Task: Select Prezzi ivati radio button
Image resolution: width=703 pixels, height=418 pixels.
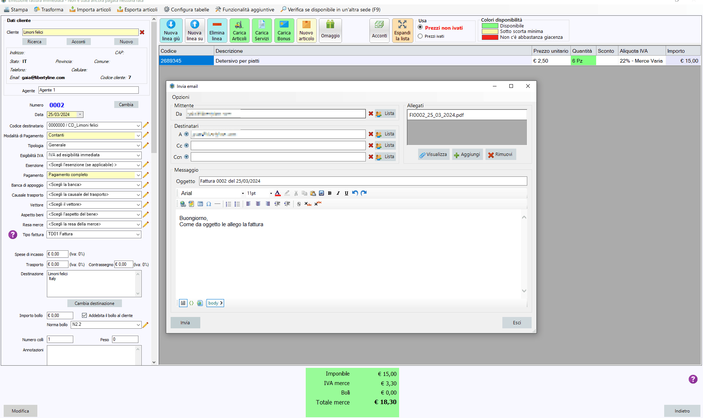Action: [x=420, y=36]
